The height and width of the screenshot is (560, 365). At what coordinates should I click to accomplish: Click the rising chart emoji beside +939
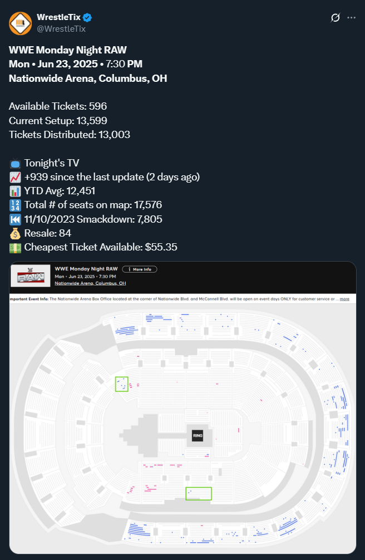click(x=15, y=177)
